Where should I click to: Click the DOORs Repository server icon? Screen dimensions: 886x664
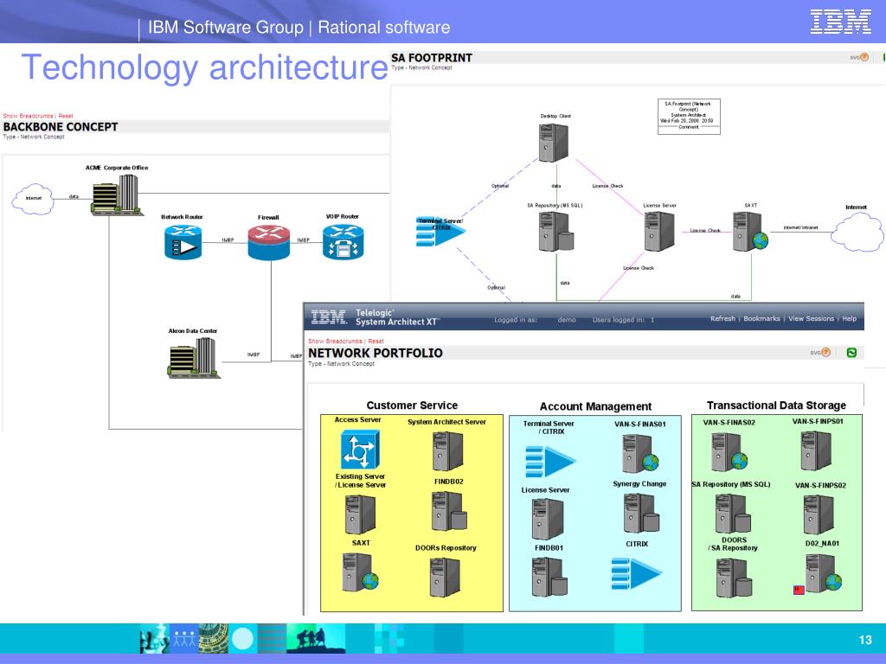(x=446, y=577)
